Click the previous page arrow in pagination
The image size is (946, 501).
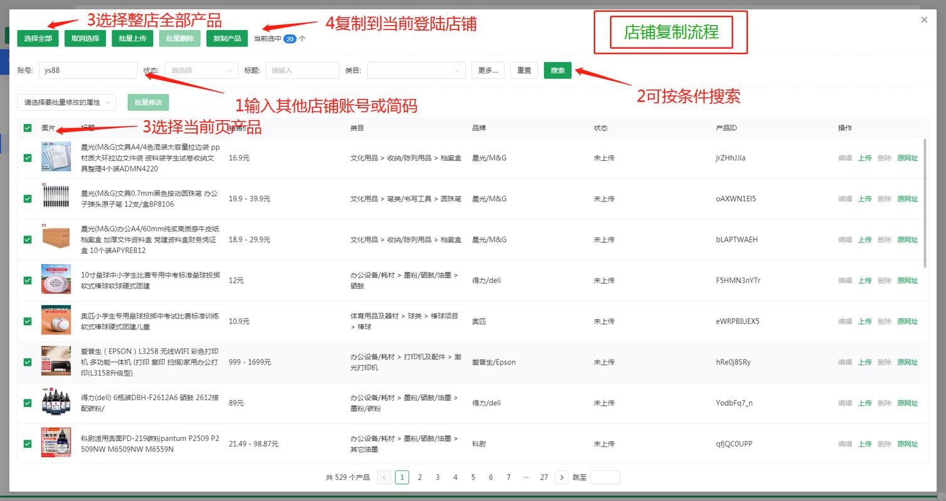point(384,477)
